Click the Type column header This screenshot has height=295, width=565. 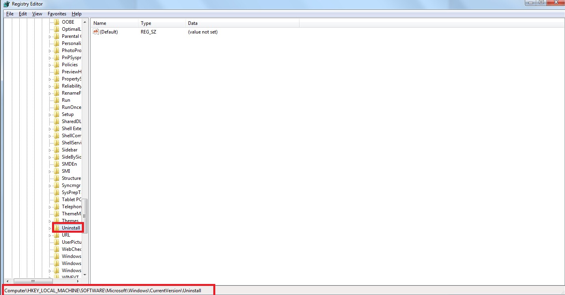[162, 23]
